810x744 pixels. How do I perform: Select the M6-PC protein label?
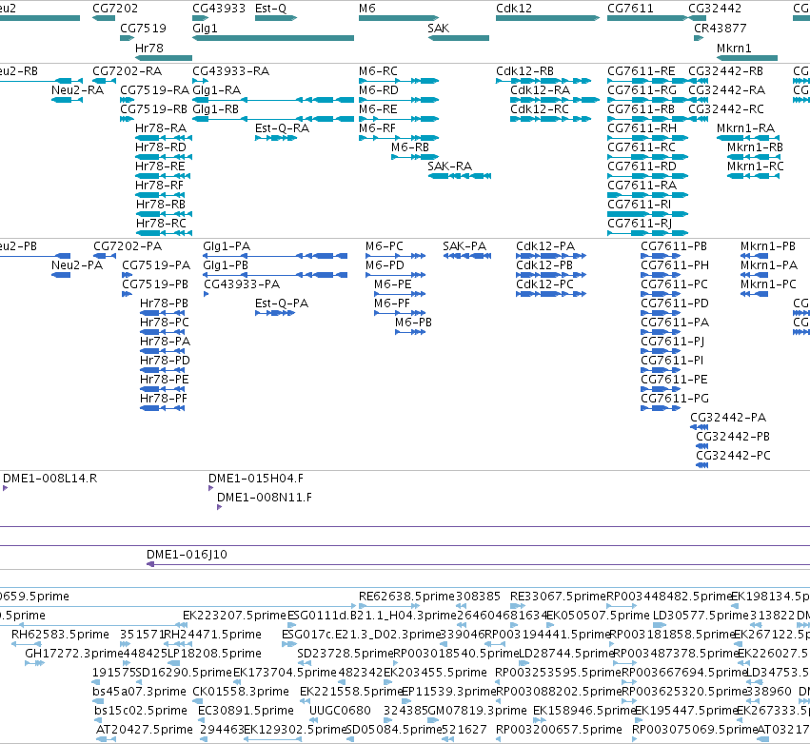pyautogui.click(x=385, y=246)
